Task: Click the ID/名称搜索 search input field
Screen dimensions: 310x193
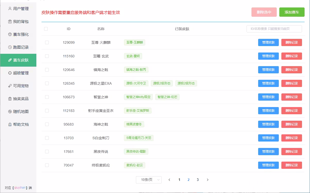Action: coord(274,29)
